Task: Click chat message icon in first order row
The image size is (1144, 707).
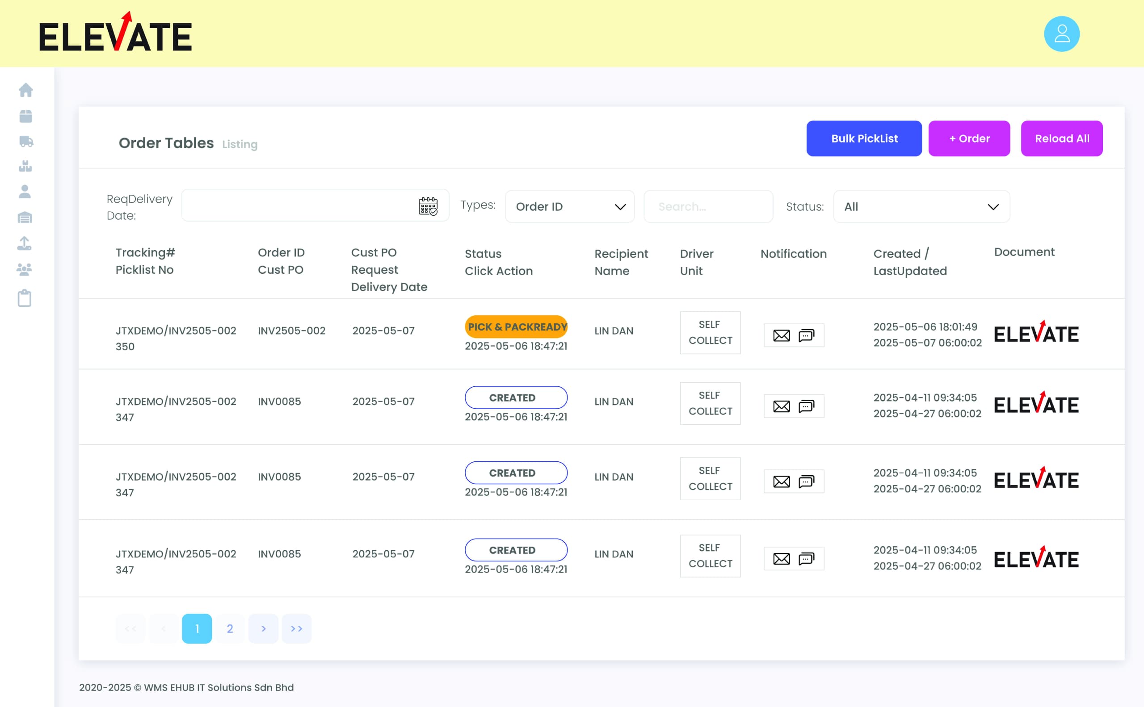Action: click(x=806, y=335)
